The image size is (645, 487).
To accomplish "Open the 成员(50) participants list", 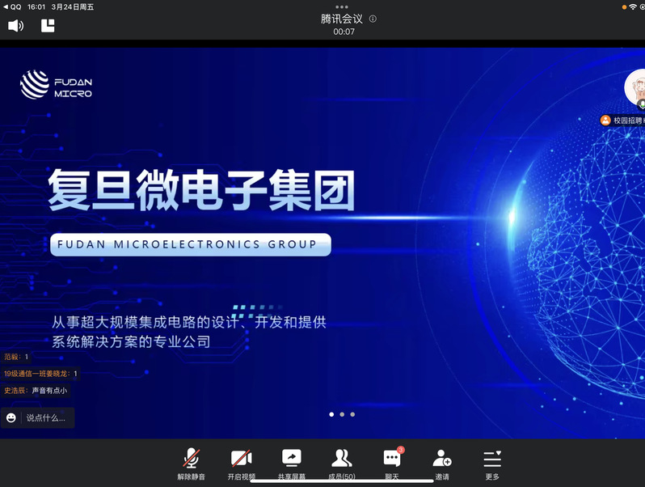I will point(341,464).
